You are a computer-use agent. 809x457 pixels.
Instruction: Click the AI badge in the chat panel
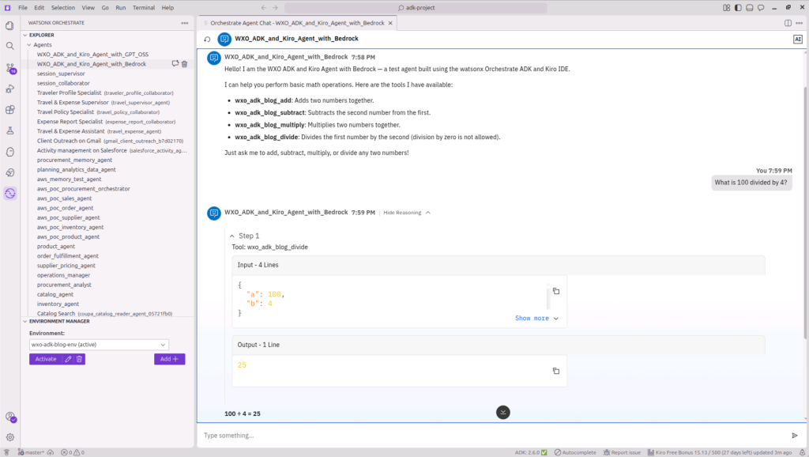click(x=798, y=38)
